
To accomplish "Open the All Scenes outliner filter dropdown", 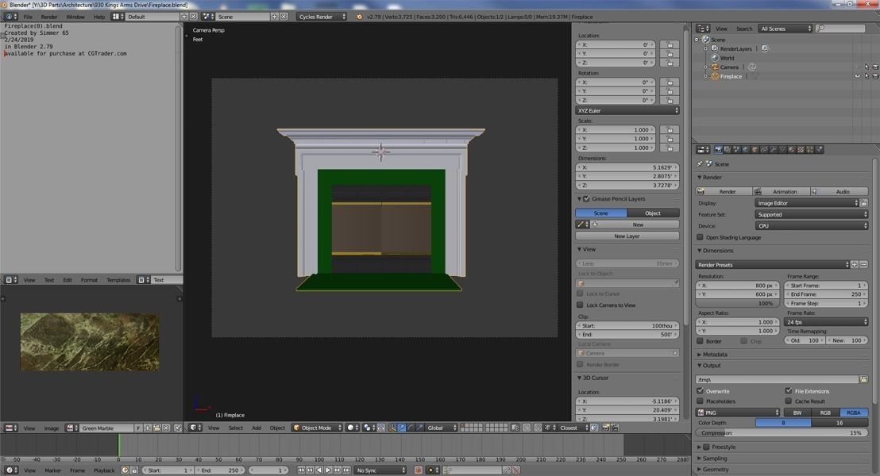I will point(785,28).
